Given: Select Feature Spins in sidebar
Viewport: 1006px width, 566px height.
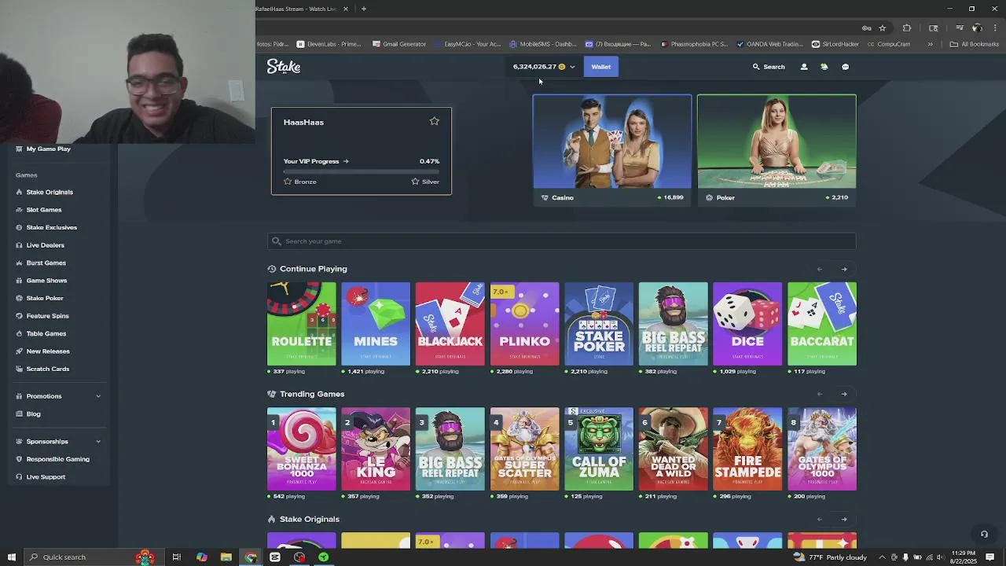Looking at the screenshot, I should [47, 316].
